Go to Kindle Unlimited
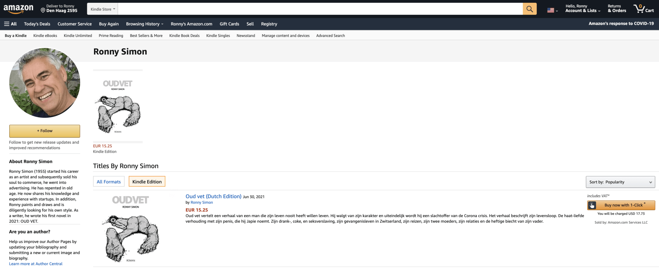Screen dimensions: 659x279 pyautogui.click(x=78, y=36)
